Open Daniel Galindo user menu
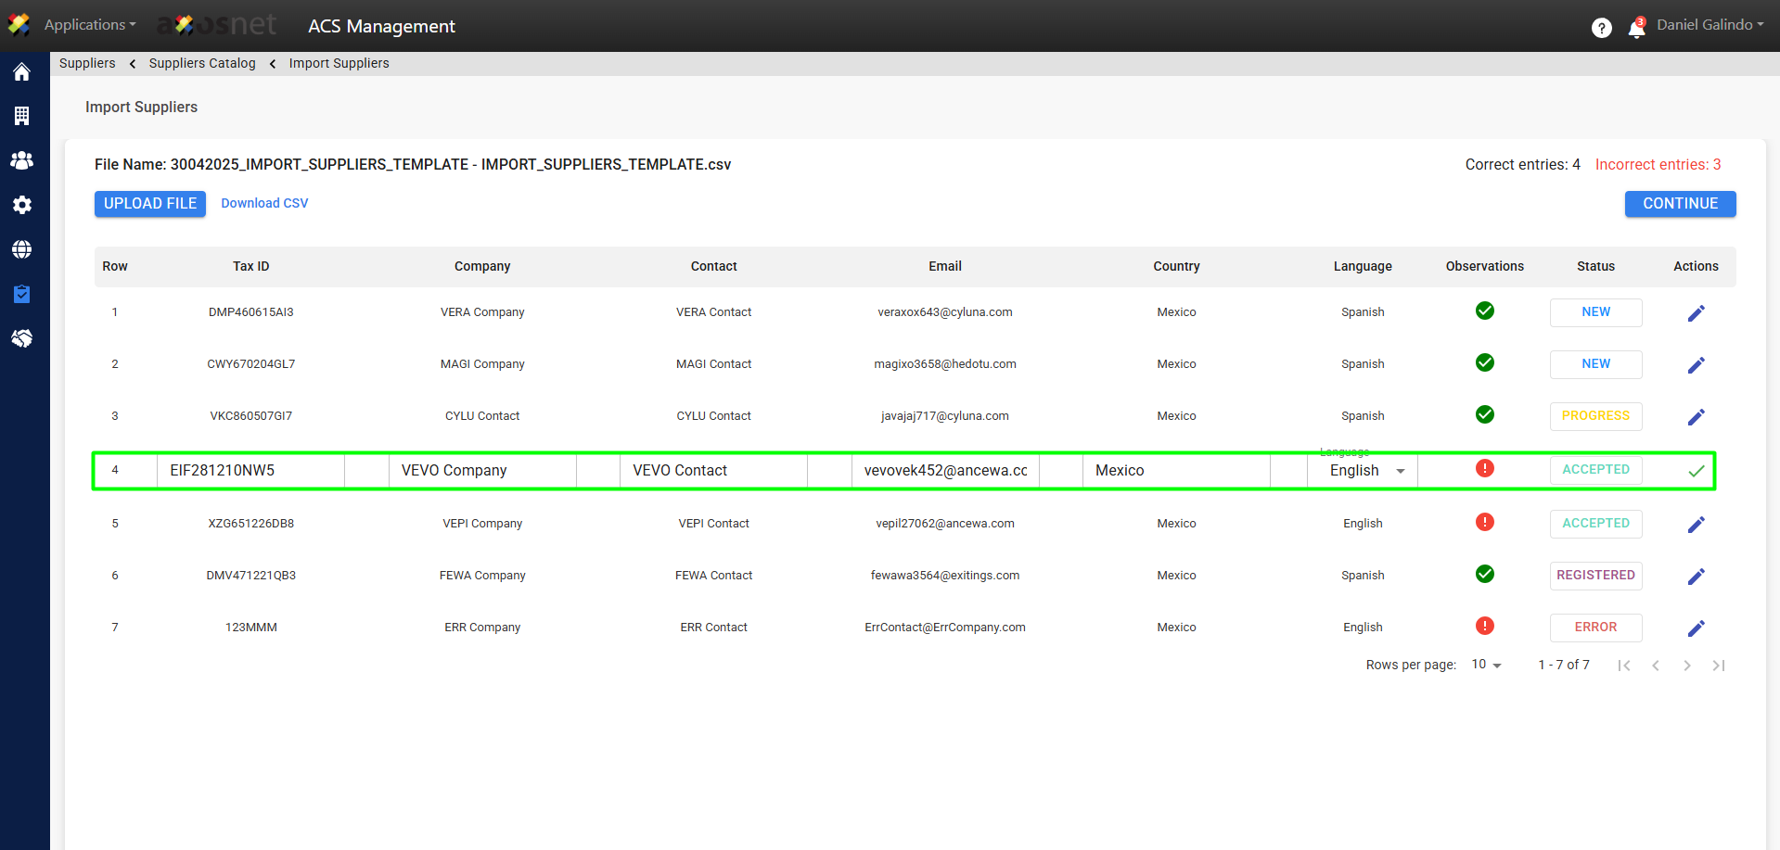 (x=1710, y=25)
